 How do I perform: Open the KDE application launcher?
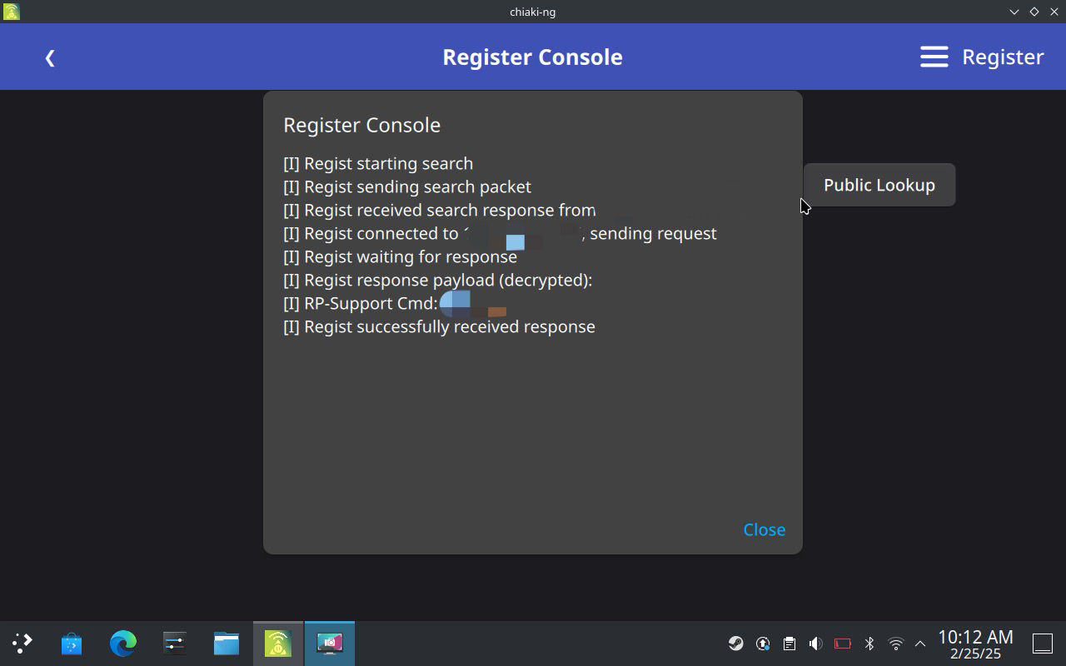pyautogui.click(x=22, y=643)
